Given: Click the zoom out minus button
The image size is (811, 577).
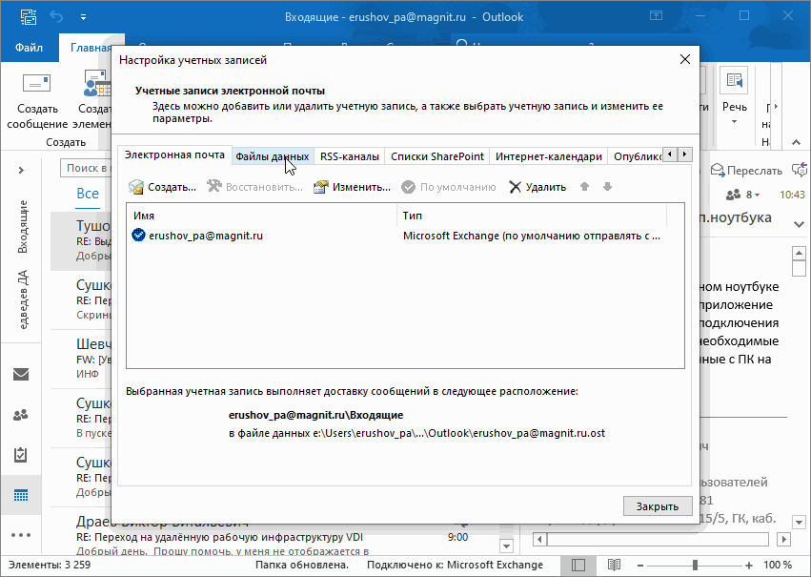Looking at the screenshot, I should [640, 566].
